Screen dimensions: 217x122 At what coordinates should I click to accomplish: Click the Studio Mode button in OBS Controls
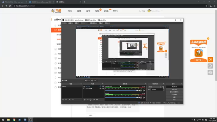coord(174,95)
